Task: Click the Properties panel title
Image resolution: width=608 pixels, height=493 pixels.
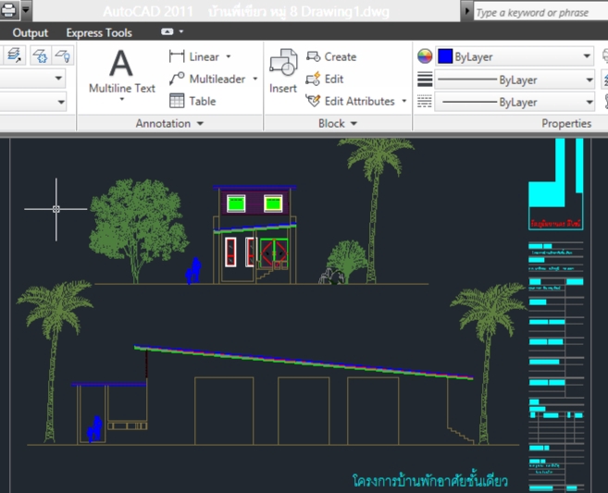Action: (x=566, y=123)
